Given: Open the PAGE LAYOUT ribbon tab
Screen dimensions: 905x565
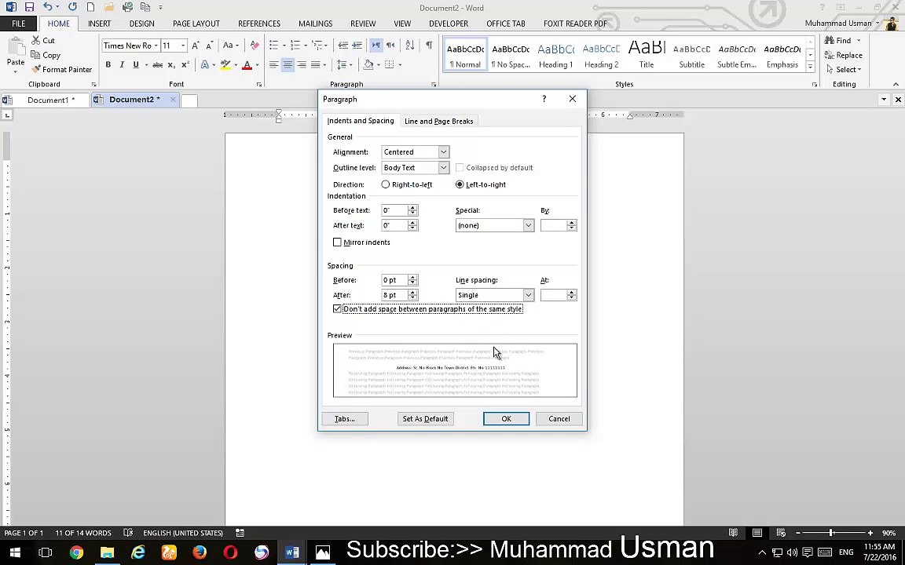Looking at the screenshot, I should pyautogui.click(x=196, y=24).
